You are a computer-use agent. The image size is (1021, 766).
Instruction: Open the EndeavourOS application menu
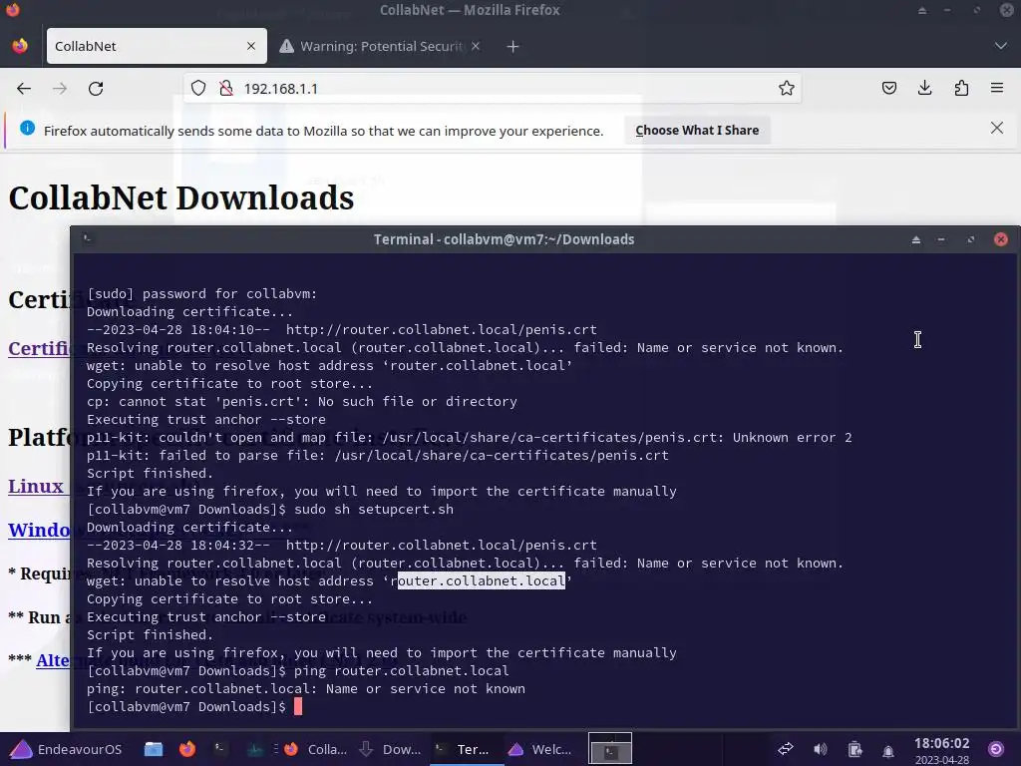click(65, 749)
